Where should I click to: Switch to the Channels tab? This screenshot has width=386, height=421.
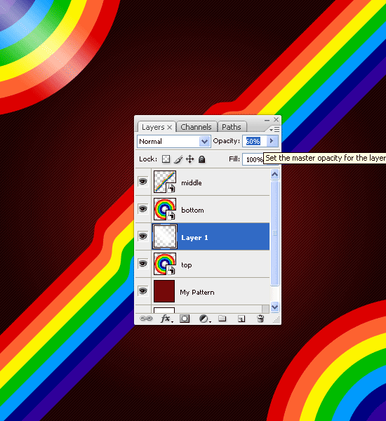click(196, 127)
